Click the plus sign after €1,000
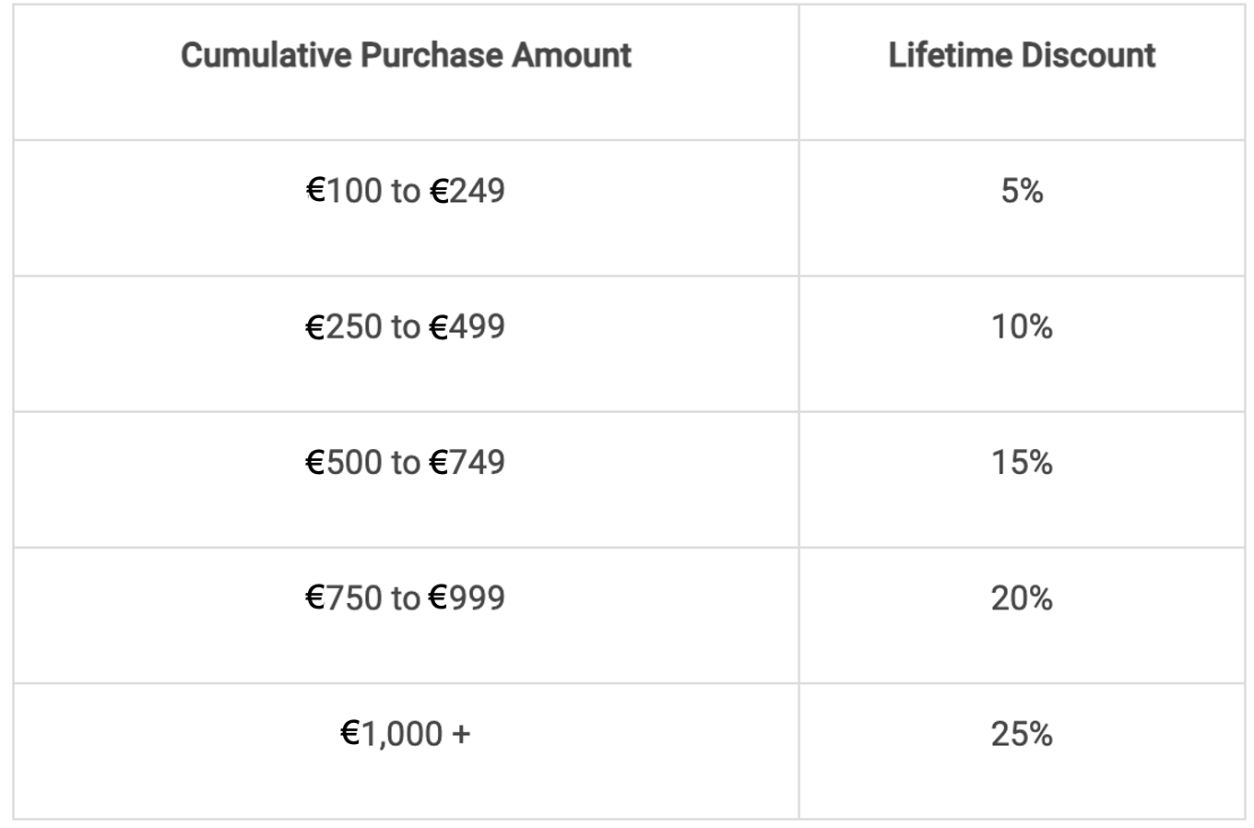This screenshot has width=1254, height=828. pyautogui.click(x=461, y=734)
